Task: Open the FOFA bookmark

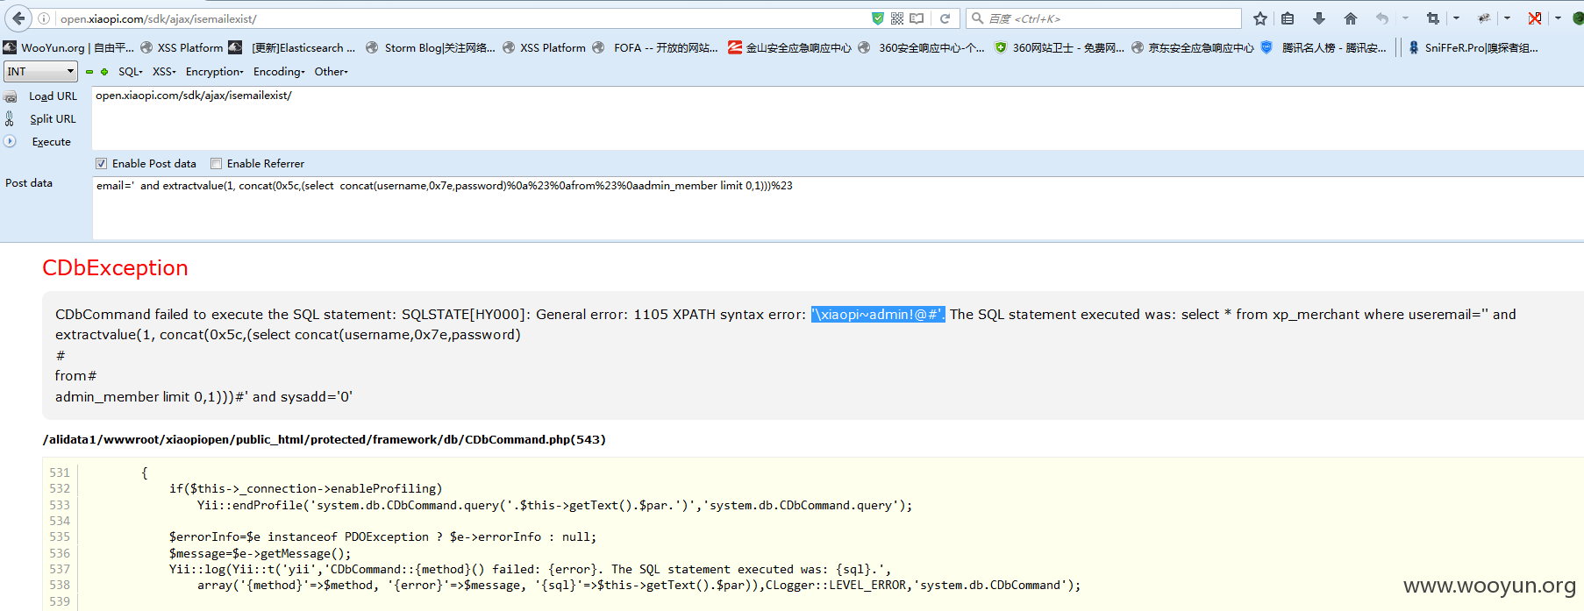Action: pos(655,47)
